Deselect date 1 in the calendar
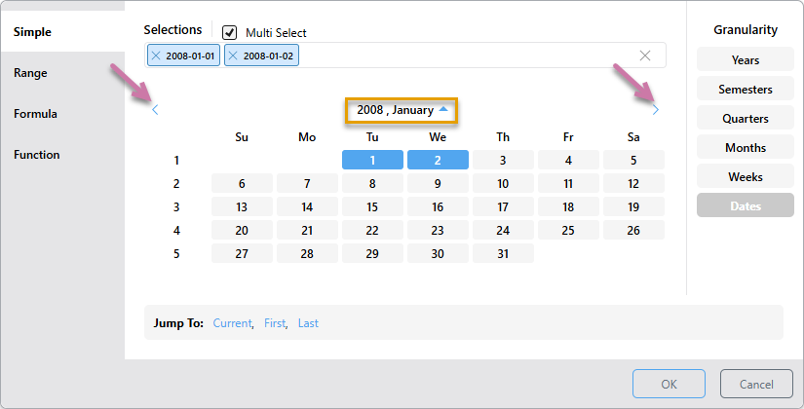Image resolution: width=804 pixels, height=409 pixels. pyautogui.click(x=372, y=160)
